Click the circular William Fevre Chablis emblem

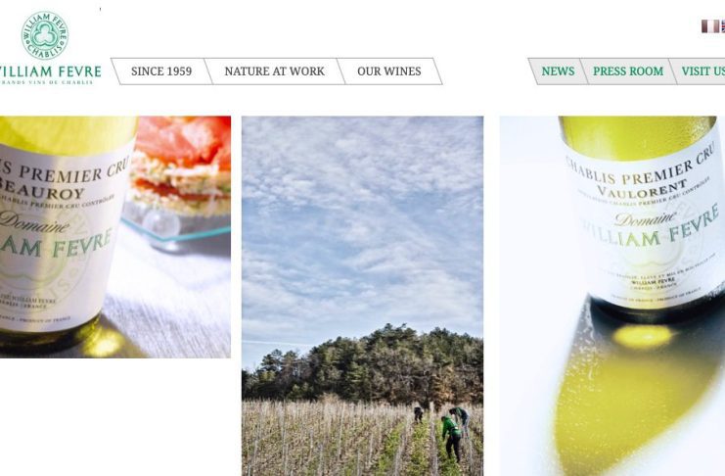click(x=45, y=35)
